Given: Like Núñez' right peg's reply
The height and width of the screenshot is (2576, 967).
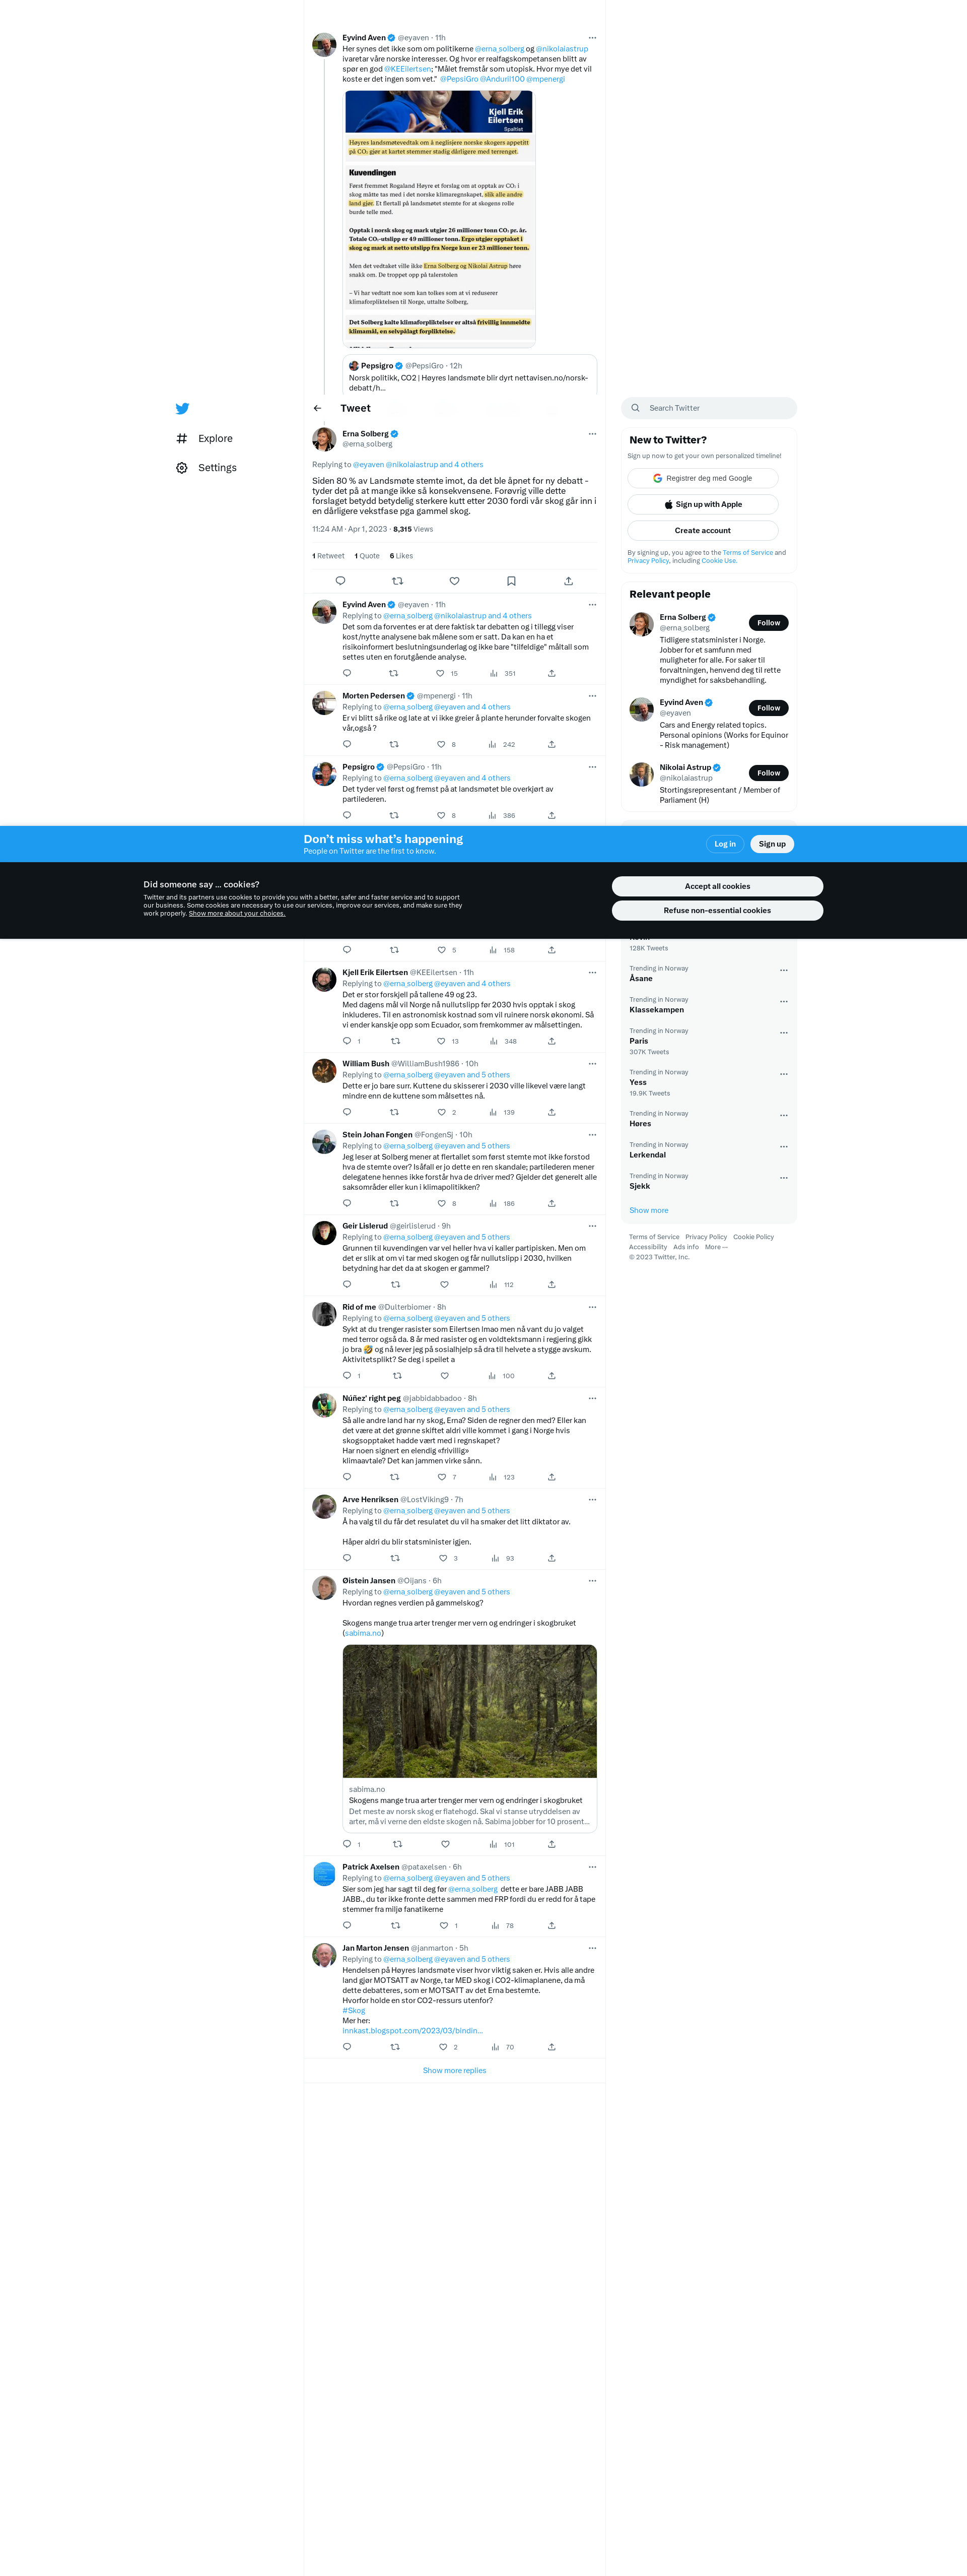Looking at the screenshot, I should 442,1477.
